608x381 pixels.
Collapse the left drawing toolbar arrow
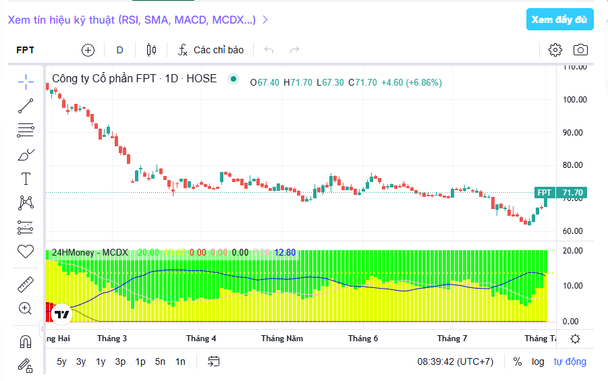point(43,328)
